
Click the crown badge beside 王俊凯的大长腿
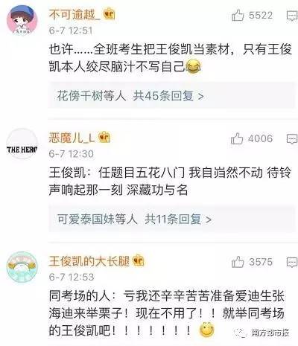(139, 260)
